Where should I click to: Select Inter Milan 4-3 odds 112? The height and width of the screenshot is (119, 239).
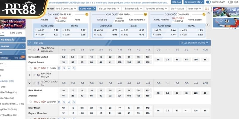pyautogui.click(x=148, y=108)
